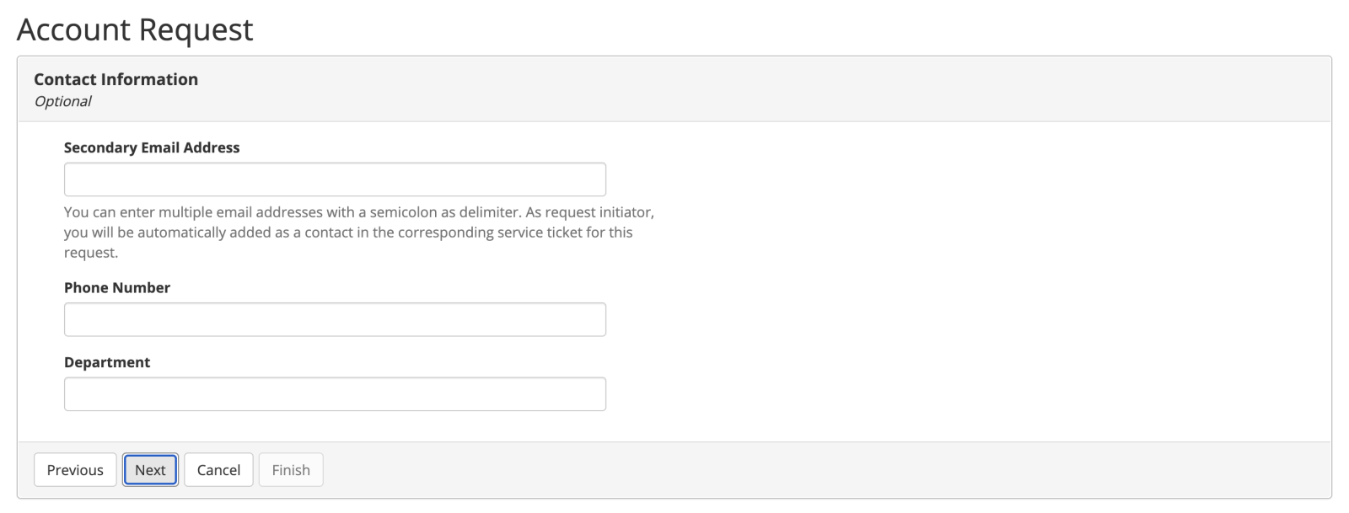Focus the Phone Number text box
The height and width of the screenshot is (513, 1349).
point(335,320)
